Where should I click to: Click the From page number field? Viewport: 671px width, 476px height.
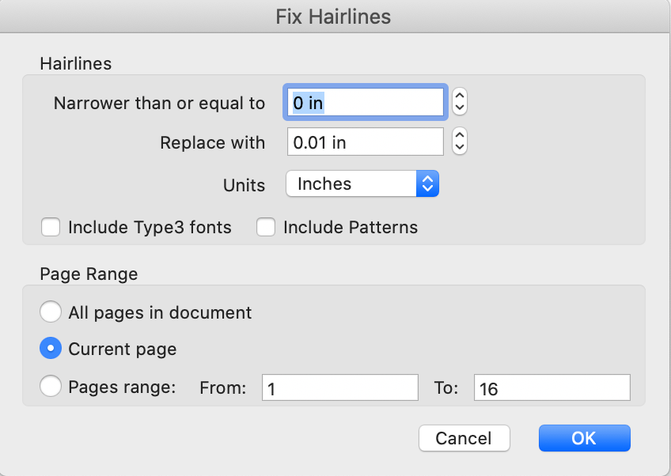340,387
